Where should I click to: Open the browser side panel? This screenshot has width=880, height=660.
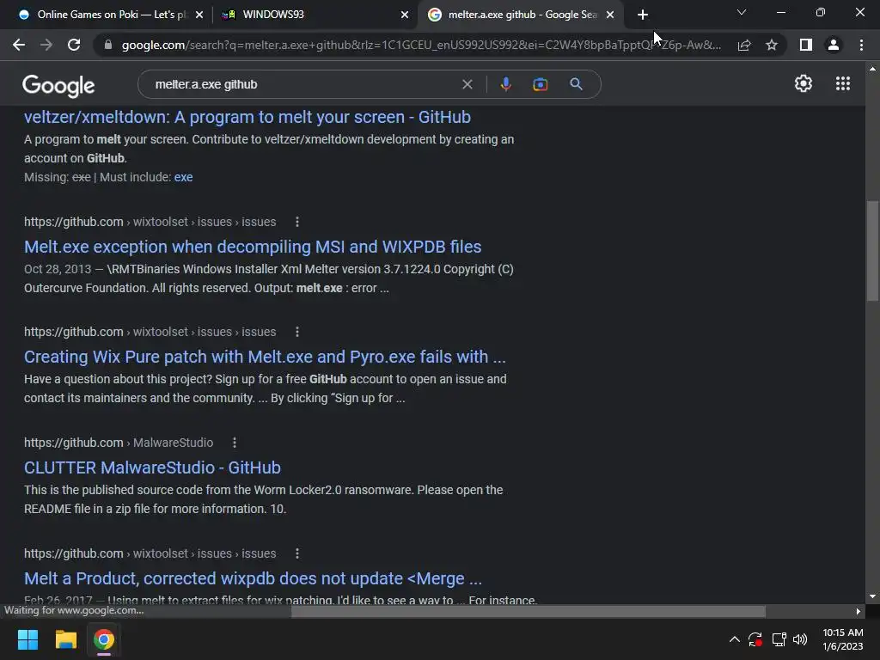[x=806, y=45]
